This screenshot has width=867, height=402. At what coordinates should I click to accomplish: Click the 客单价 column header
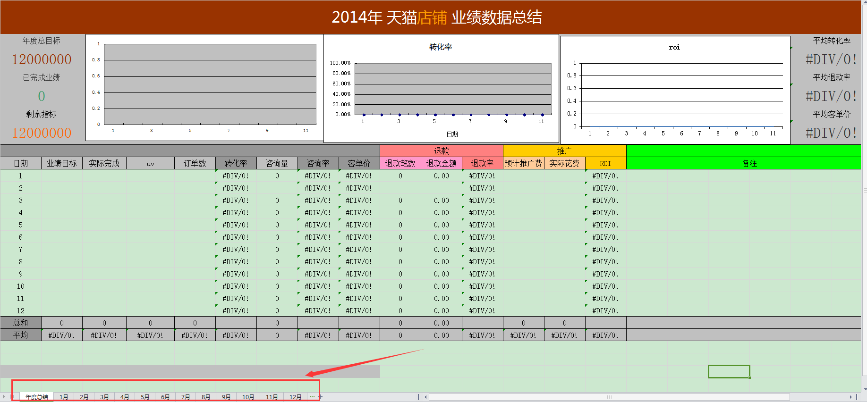point(359,163)
